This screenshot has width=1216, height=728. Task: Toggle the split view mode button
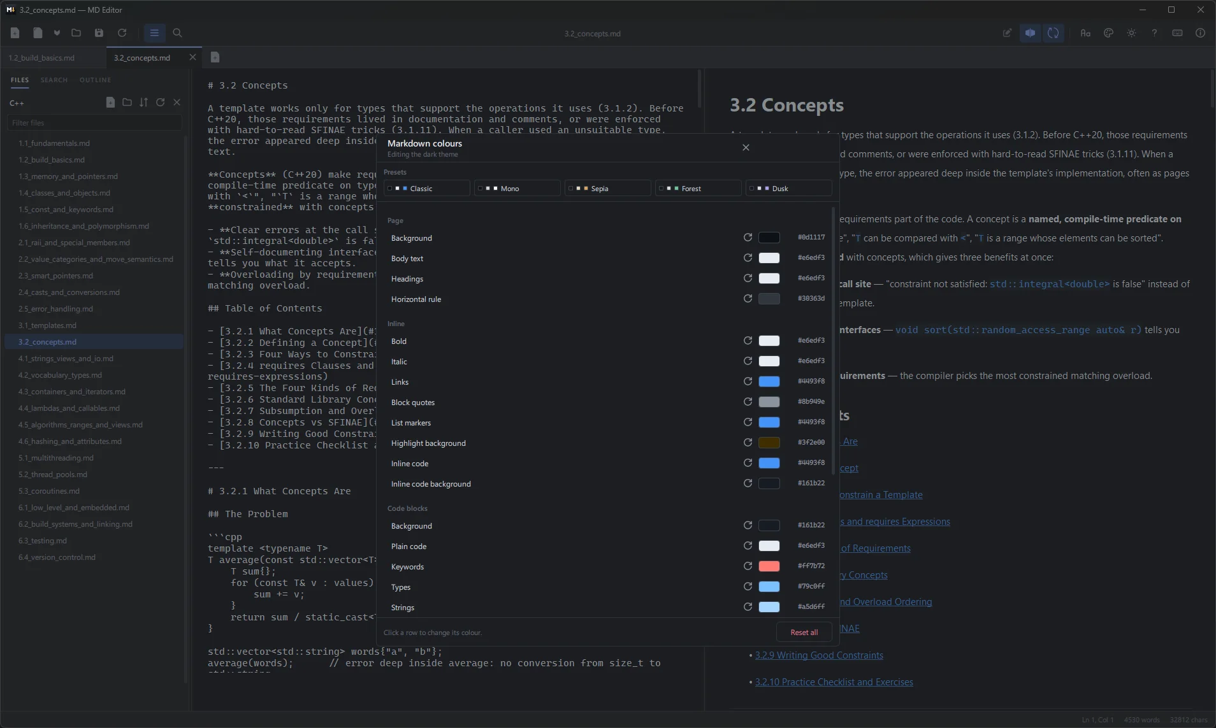tap(1030, 33)
